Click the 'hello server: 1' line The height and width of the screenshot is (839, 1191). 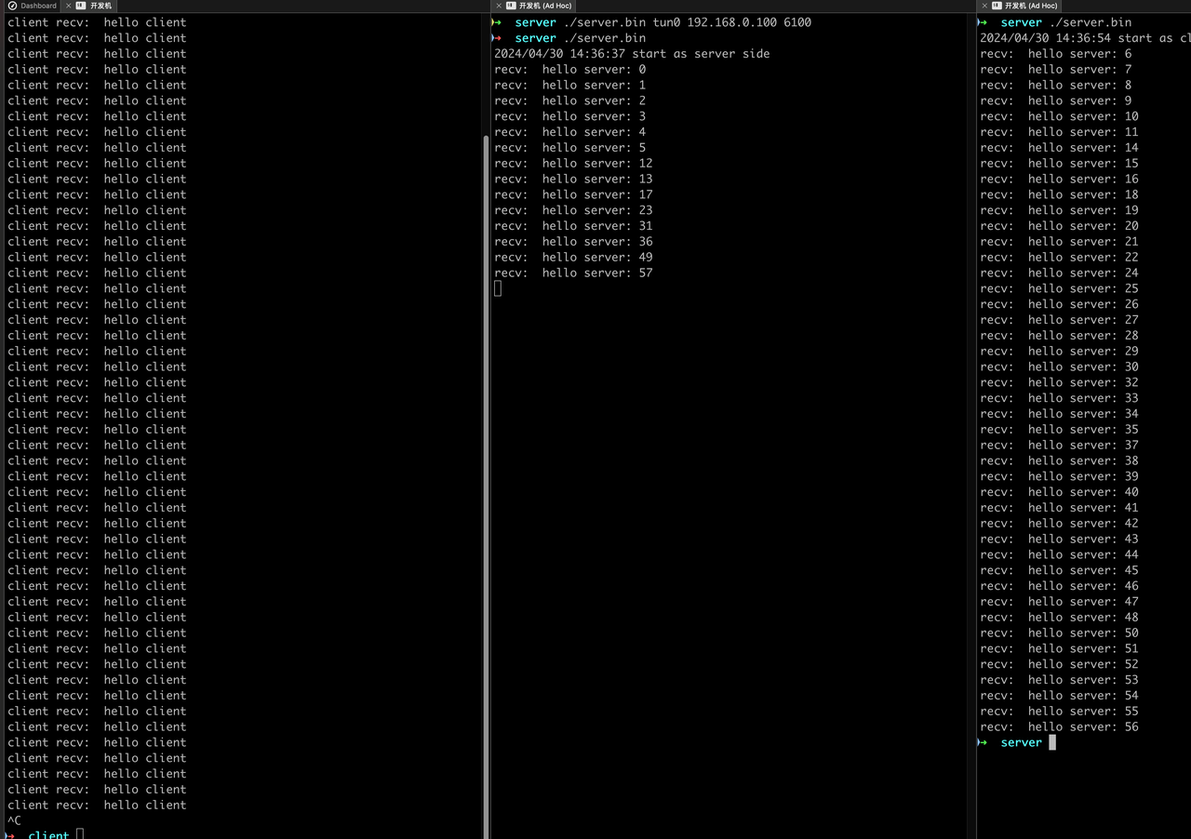(569, 85)
